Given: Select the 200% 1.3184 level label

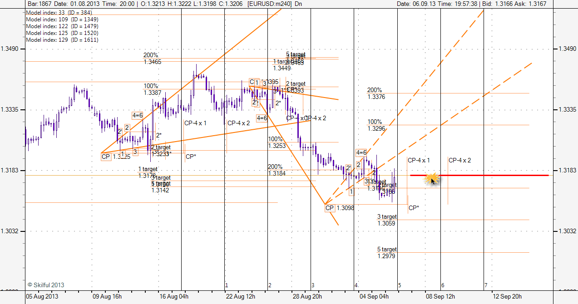Looking at the screenshot, I should [277, 170].
